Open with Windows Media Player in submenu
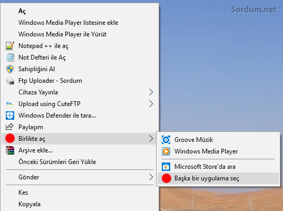 [x=218, y=151]
